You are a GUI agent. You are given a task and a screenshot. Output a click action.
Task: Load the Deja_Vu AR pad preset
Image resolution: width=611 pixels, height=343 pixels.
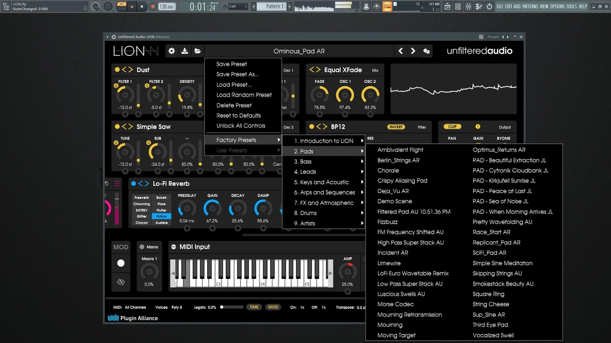(393, 191)
